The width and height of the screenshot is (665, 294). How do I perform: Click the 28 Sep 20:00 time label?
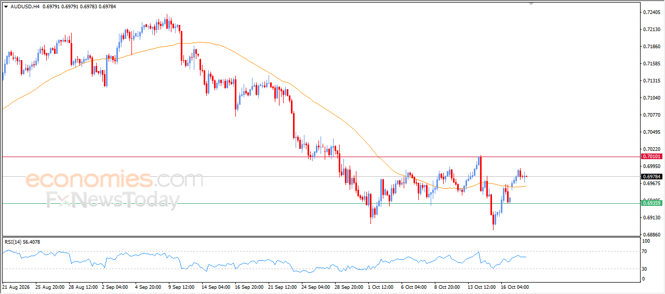pos(349,287)
